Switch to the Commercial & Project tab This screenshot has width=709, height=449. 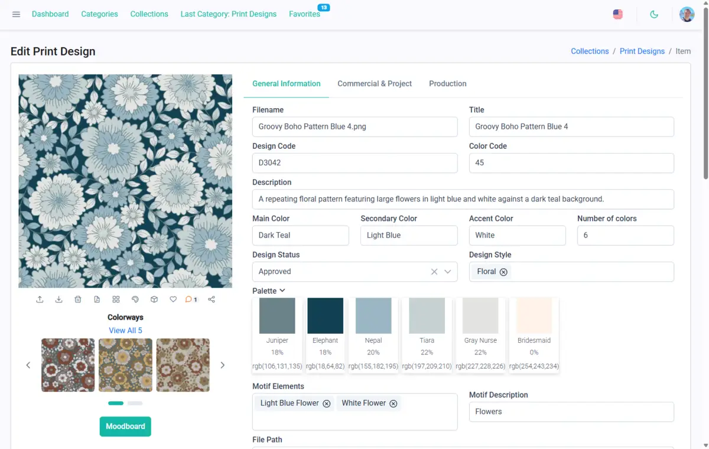[375, 84]
